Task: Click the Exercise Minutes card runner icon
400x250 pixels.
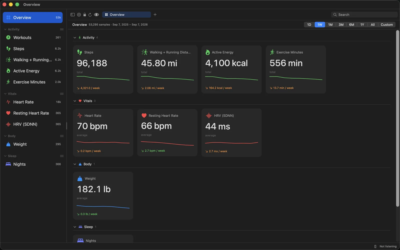Action: tap(272, 52)
